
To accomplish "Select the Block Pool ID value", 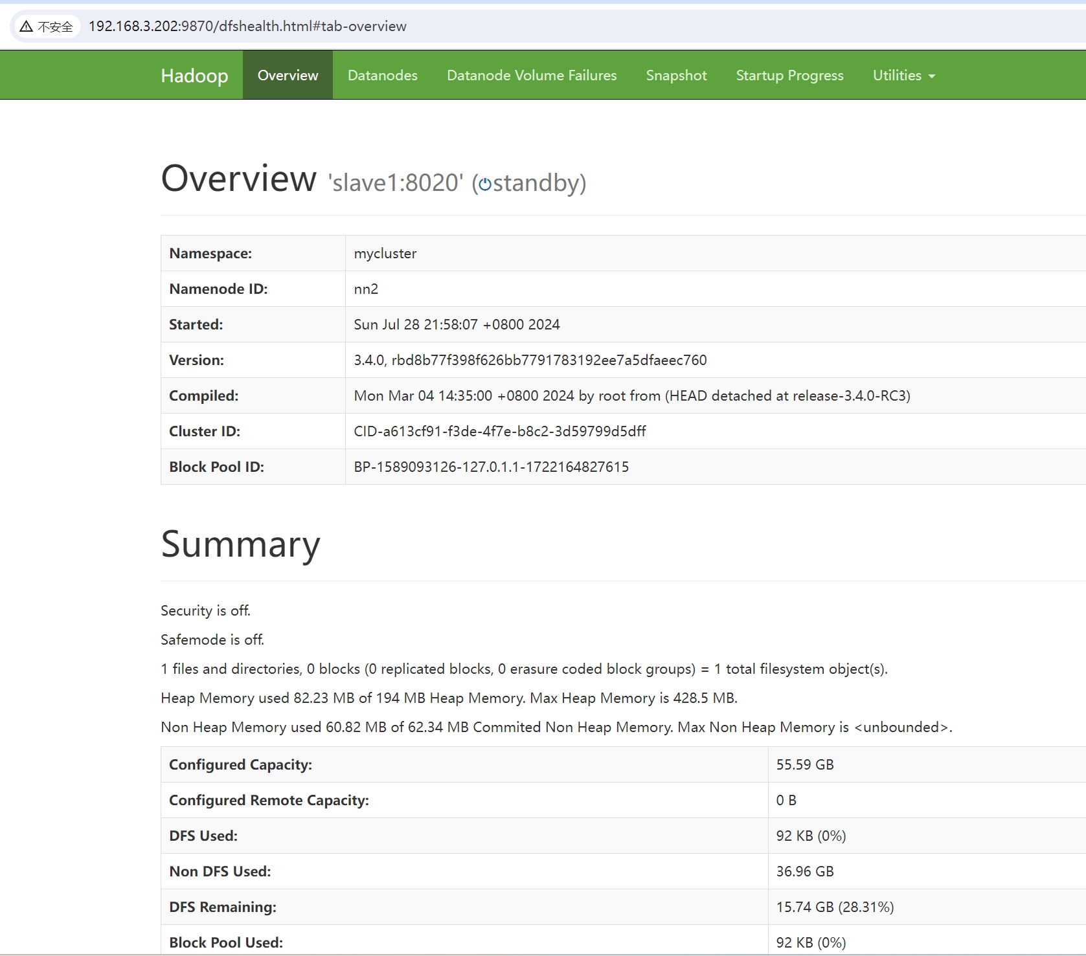I will tap(492, 467).
